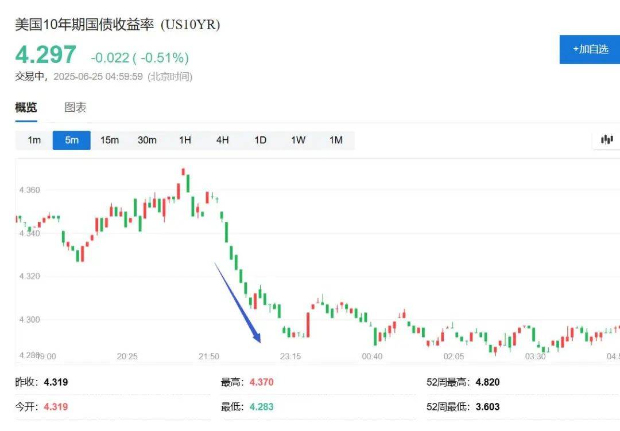Select the 4H timeframe
Viewport: 620px width, 431px height.
click(x=223, y=140)
